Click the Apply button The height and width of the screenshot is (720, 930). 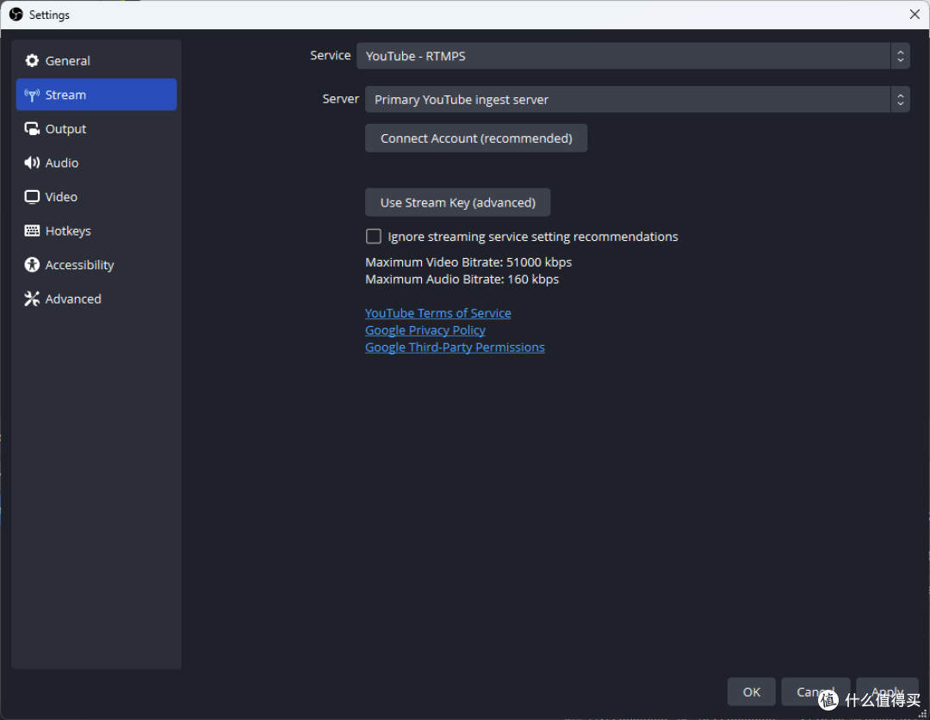tap(887, 692)
